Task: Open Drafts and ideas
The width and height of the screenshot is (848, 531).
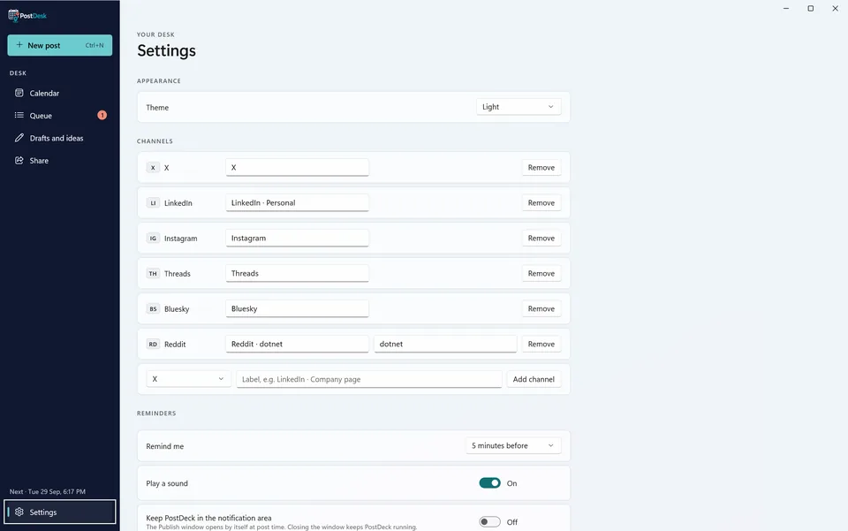Action: coord(59,138)
